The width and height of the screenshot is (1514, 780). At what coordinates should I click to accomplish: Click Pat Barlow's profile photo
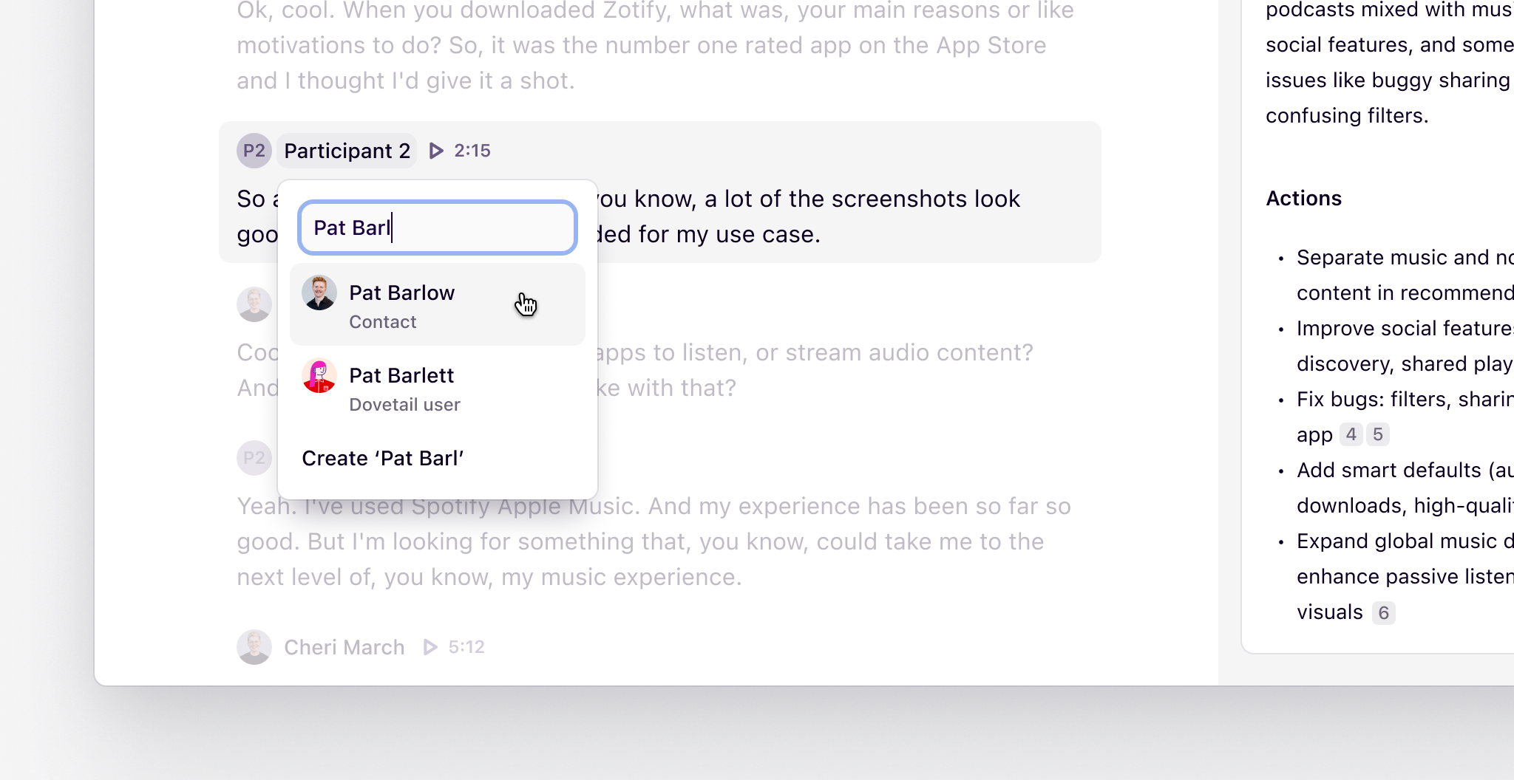[x=319, y=293]
